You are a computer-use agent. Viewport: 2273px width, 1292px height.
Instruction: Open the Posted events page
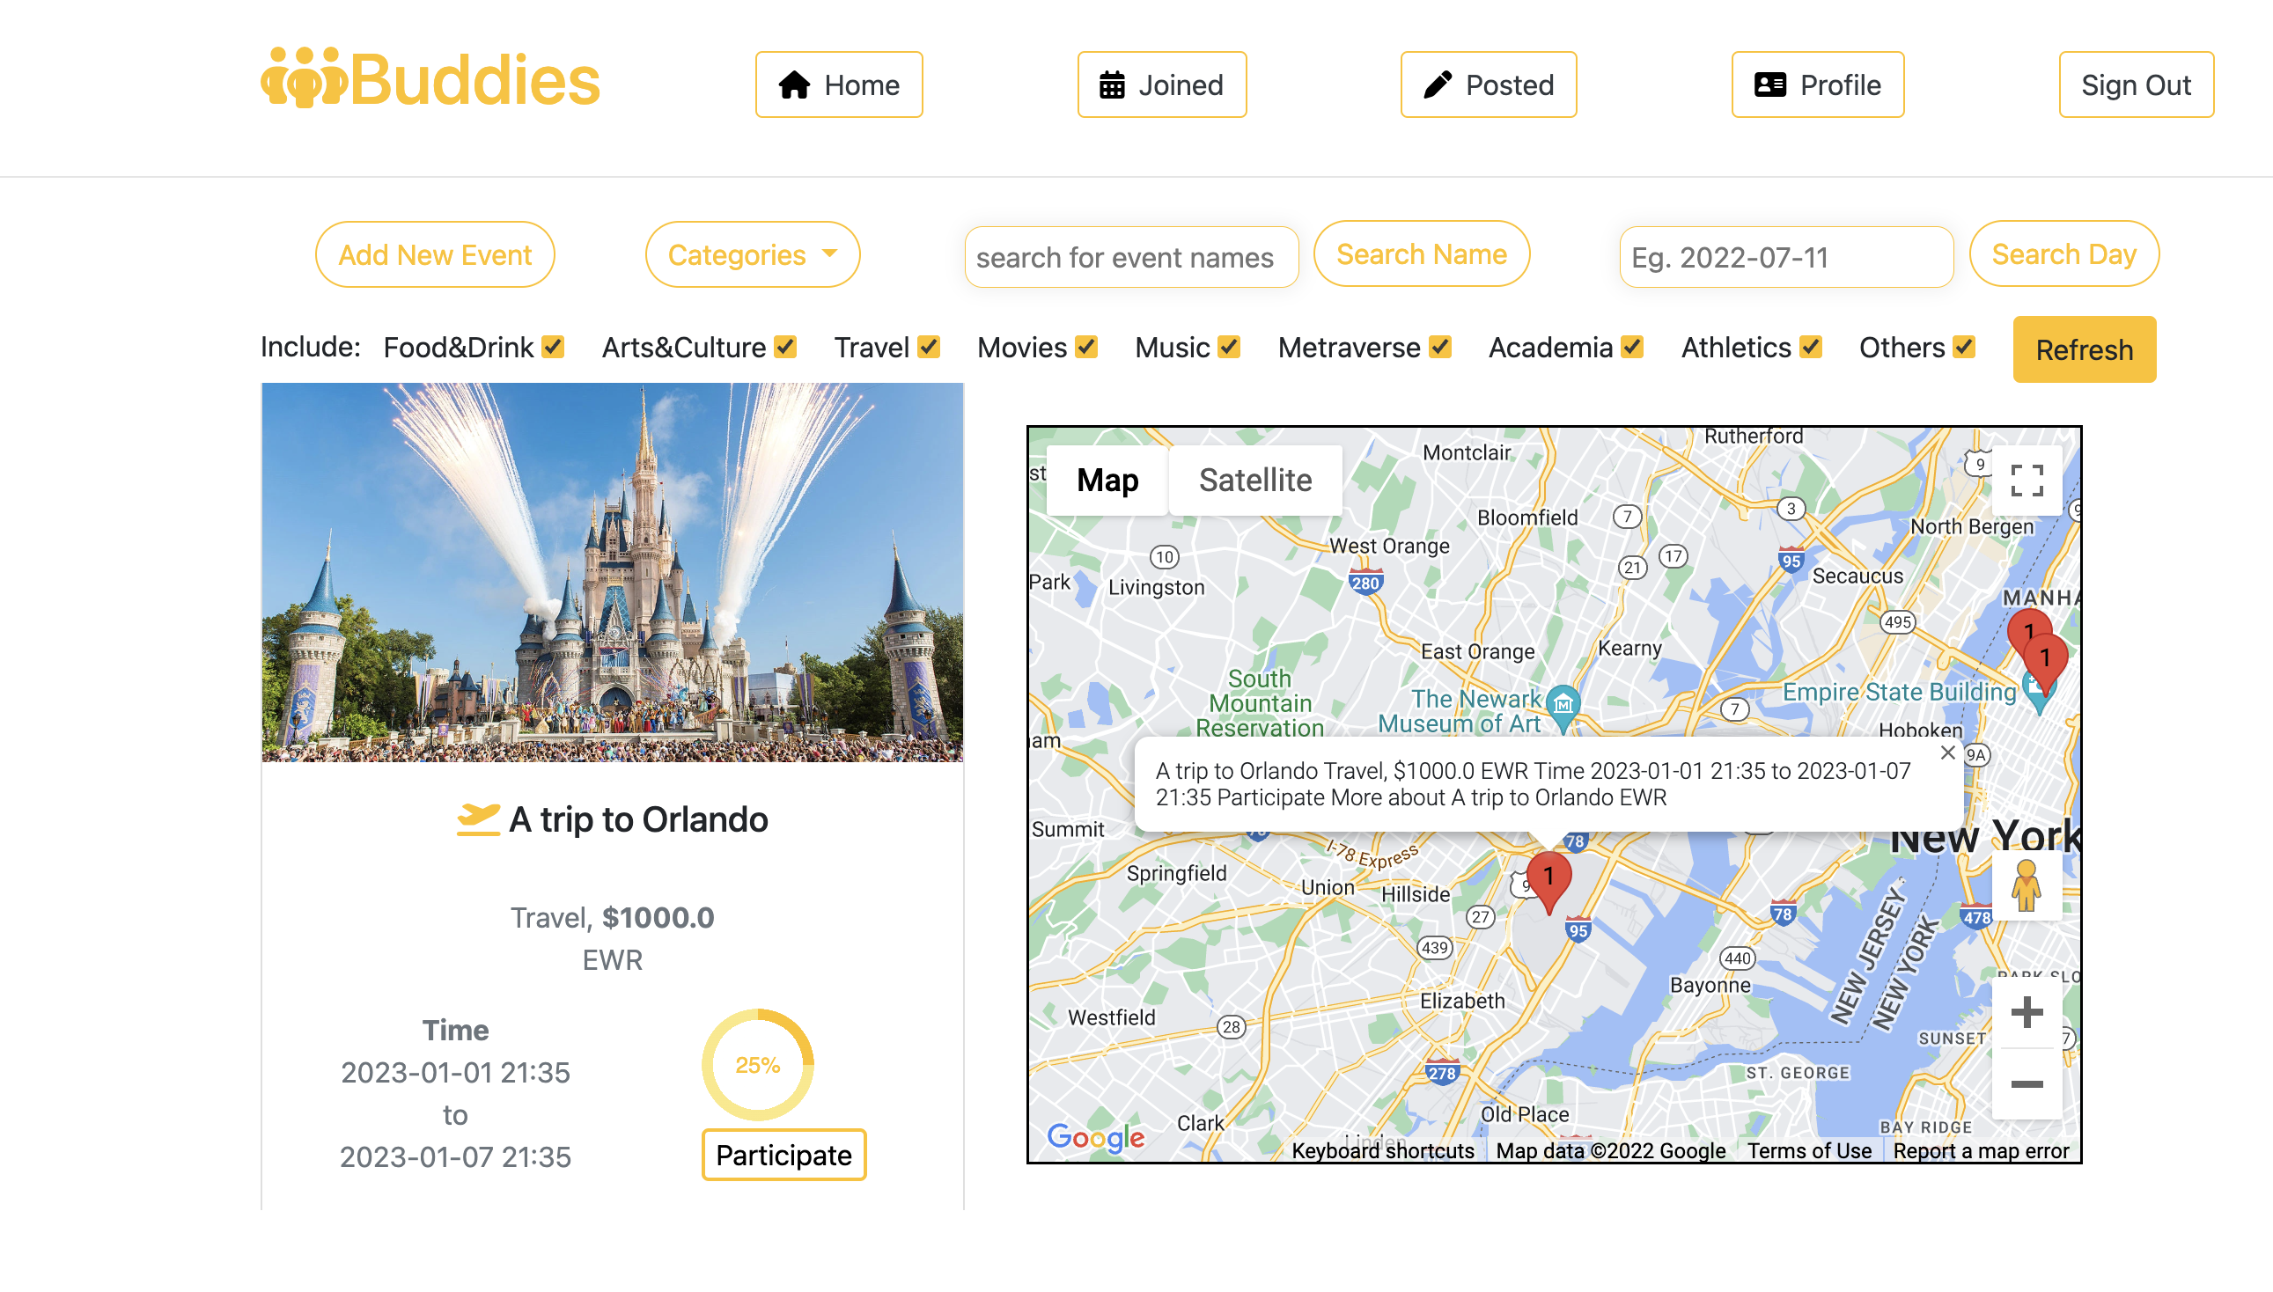tap(1489, 84)
